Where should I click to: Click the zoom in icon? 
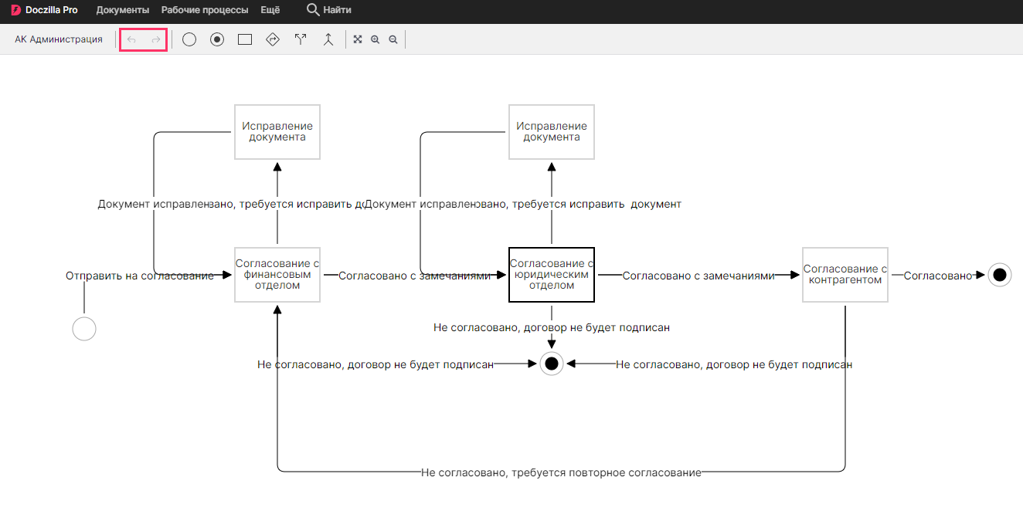point(376,39)
